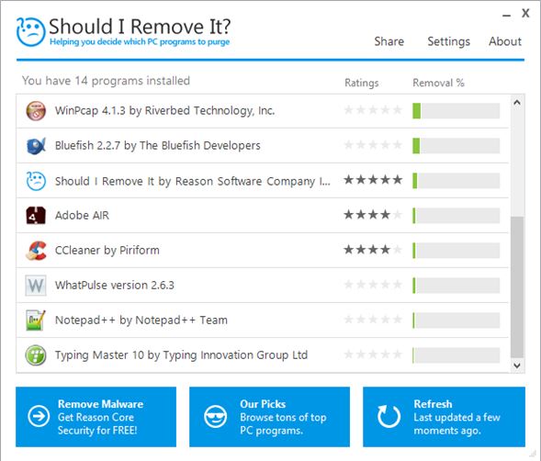Screen dimensions: 541x461
Task: Click the Should I Remove It row icon
Action: tap(36, 181)
